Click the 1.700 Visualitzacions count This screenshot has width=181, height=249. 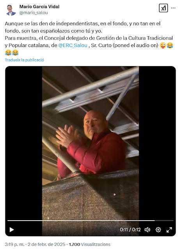click(89, 244)
